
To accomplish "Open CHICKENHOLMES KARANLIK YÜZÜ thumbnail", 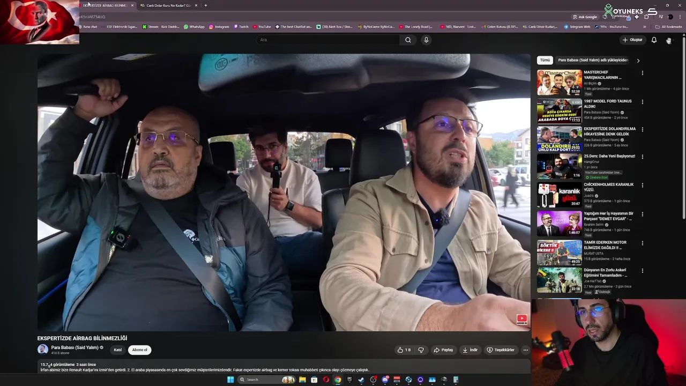I will pyautogui.click(x=560, y=195).
